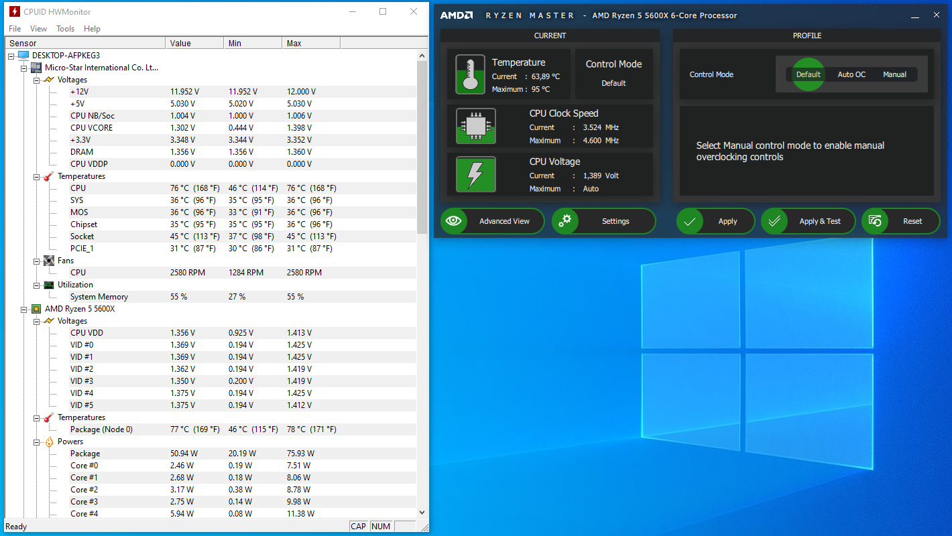Select the System Memory utilization row
Screen dimensions: 952x536
(211, 297)
